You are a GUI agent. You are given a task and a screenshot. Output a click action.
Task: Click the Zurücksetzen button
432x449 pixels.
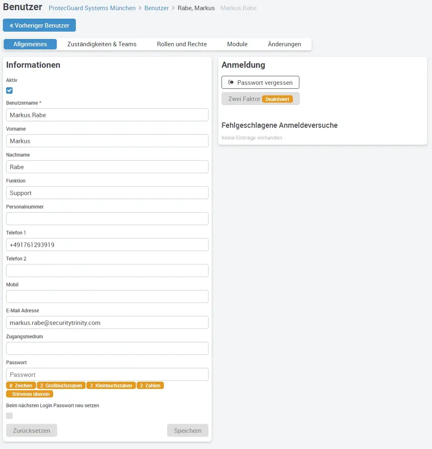pyautogui.click(x=32, y=430)
